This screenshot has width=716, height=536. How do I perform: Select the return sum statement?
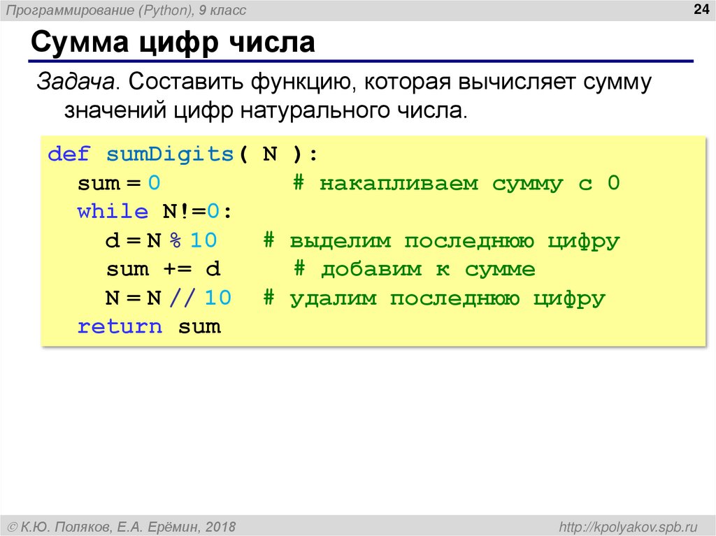coord(147,326)
